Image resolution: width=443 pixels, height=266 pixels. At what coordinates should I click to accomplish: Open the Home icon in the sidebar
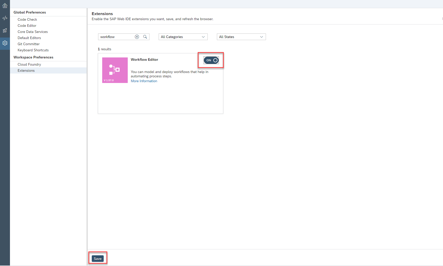(5, 5)
